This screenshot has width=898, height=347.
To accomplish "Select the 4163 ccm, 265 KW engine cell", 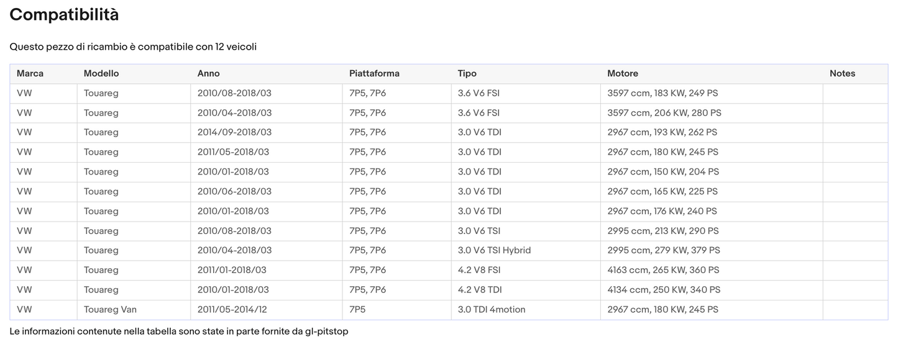I will coord(663,270).
